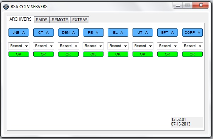The width and height of the screenshot is (213, 139).
Task: Click the OK status bar under BFT - A
Action: (168, 54)
